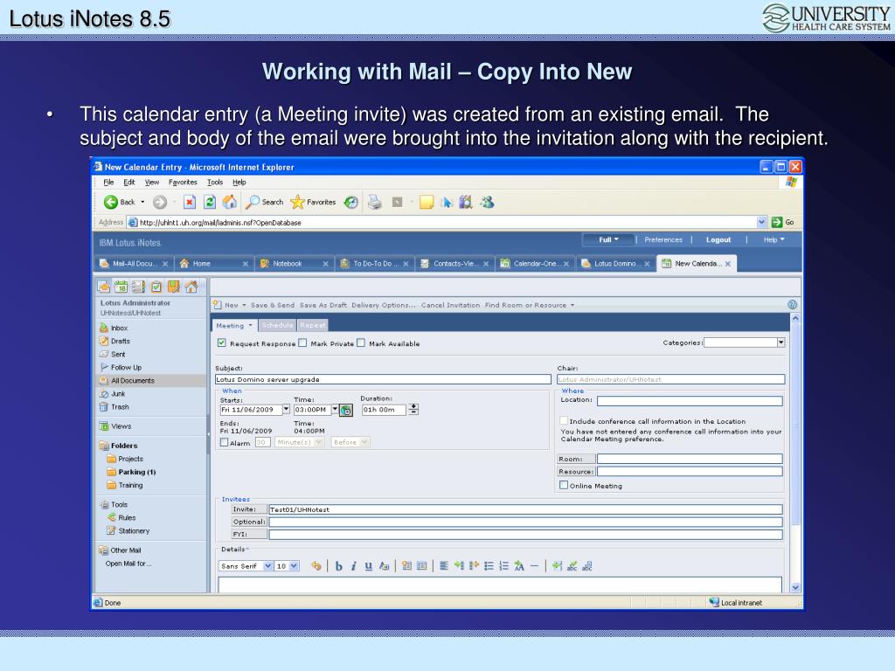The height and width of the screenshot is (671, 895).
Task: Switch to the Schedule tab
Action: pos(277,325)
